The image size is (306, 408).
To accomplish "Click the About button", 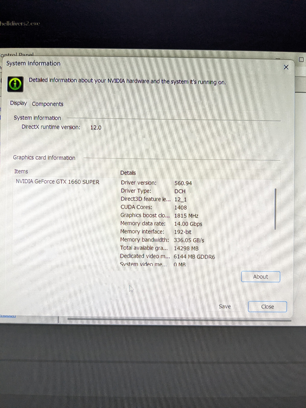I will point(260,277).
